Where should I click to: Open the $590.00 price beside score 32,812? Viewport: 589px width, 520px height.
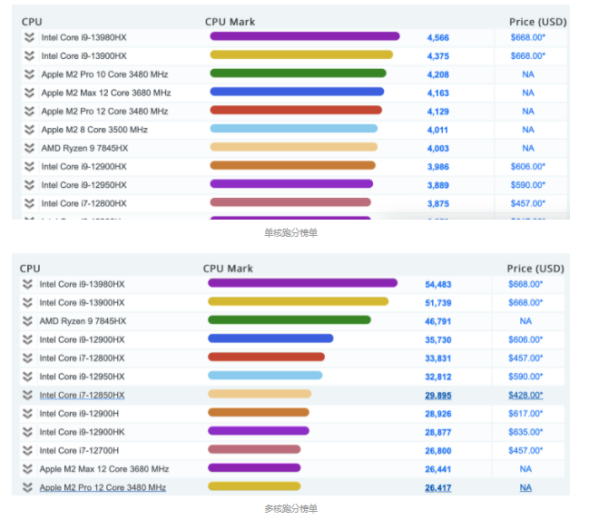click(525, 377)
